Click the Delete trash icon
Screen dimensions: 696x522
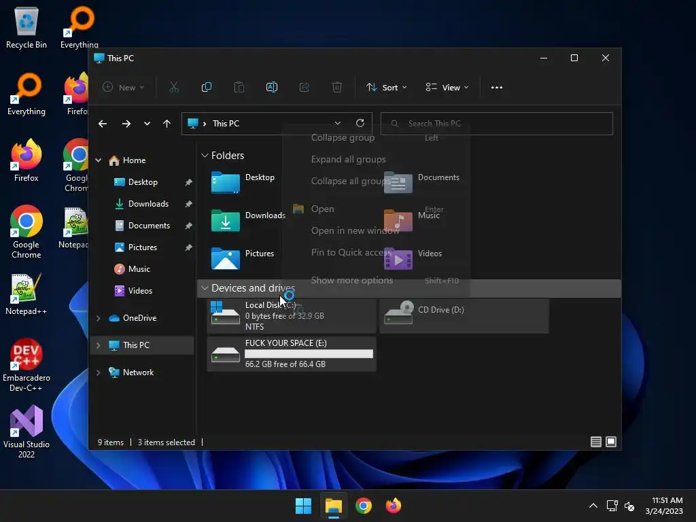(x=337, y=88)
